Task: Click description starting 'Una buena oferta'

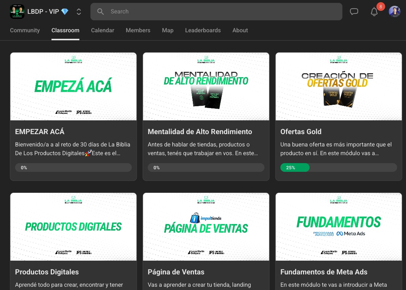Action: (336, 149)
